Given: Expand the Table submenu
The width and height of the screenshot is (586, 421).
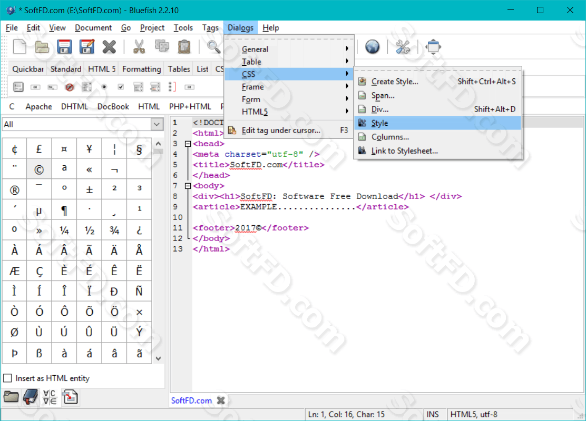Looking at the screenshot, I should coord(288,62).
